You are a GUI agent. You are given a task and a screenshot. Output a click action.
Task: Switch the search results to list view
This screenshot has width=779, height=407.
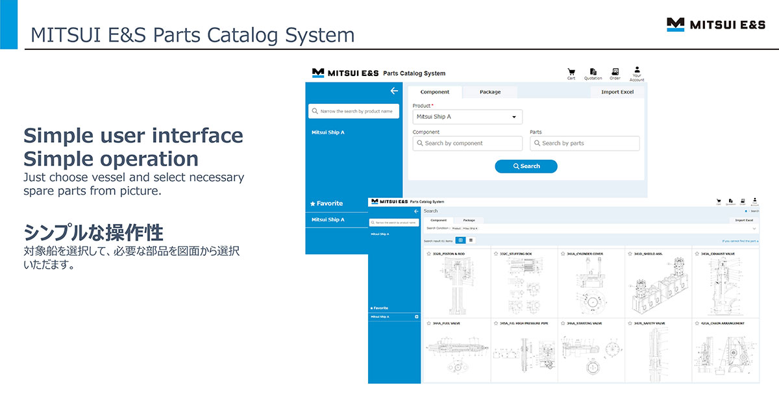471,240
